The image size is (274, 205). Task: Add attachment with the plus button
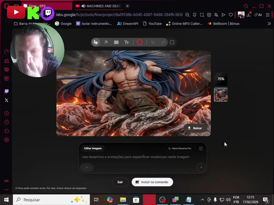87,167
